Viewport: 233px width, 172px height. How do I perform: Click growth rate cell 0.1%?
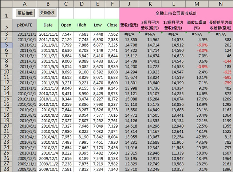coord(197,169)
